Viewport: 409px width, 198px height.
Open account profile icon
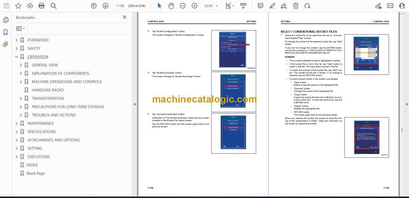(x=402, y=6)
